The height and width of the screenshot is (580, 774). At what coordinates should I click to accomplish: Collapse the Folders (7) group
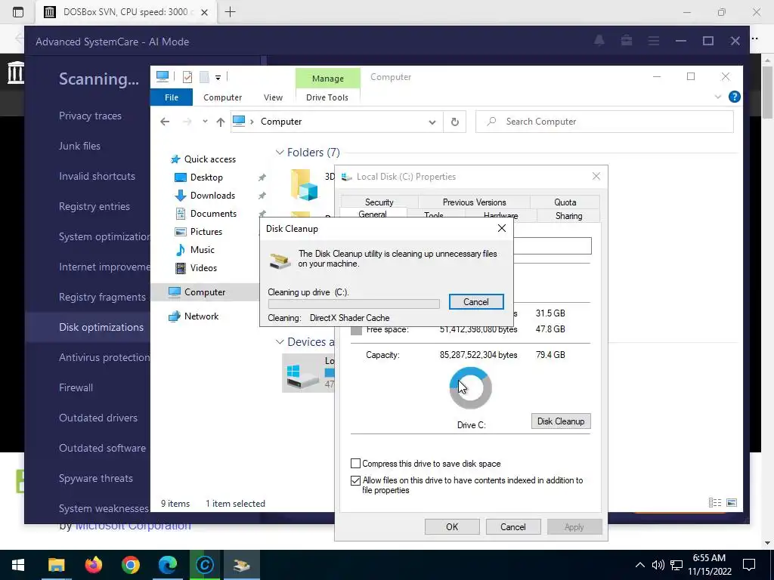(x=280, y=153)
